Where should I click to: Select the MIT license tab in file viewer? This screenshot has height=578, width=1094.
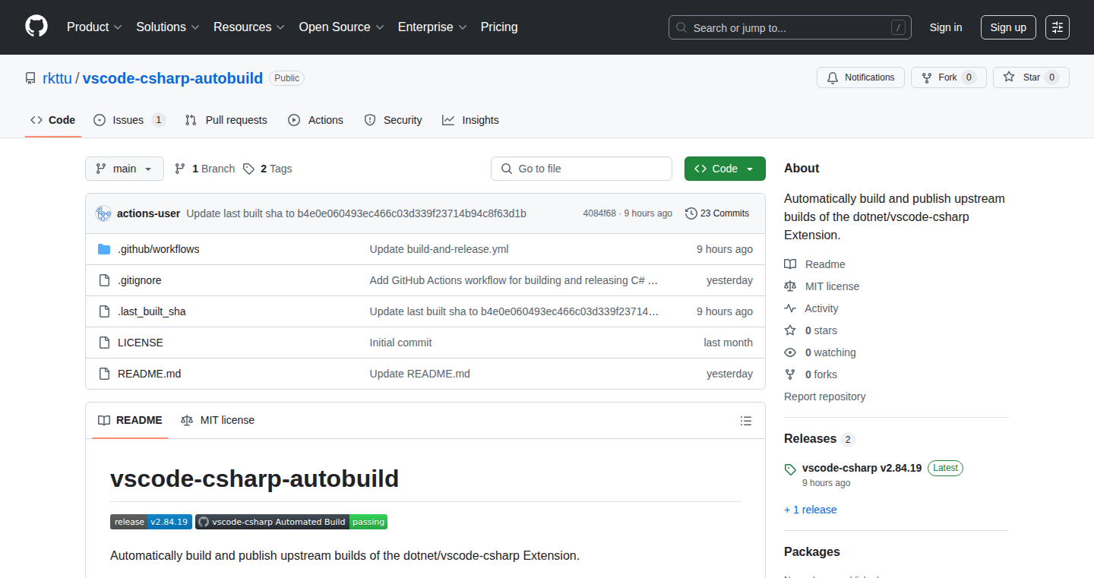(x=218, y=420)
